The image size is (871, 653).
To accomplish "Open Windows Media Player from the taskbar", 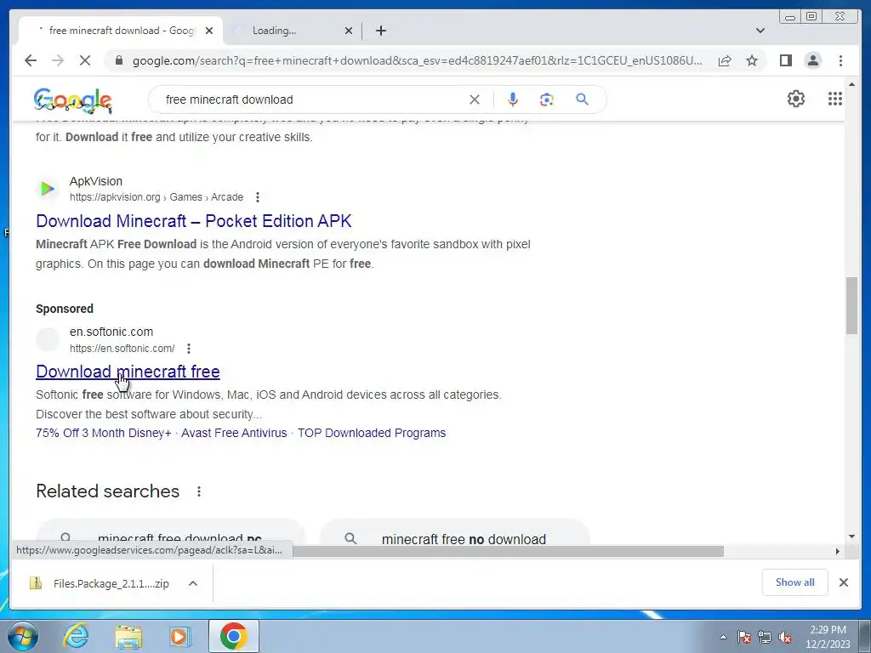I will (x=180, y=636).
